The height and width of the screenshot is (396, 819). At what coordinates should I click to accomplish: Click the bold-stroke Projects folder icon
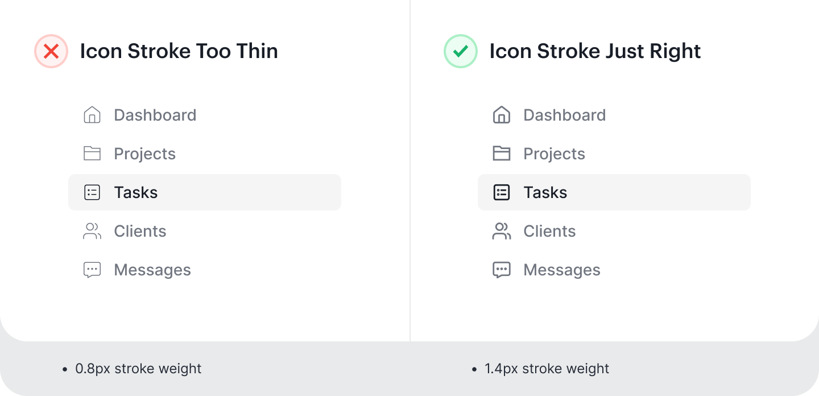click(502, 154)
